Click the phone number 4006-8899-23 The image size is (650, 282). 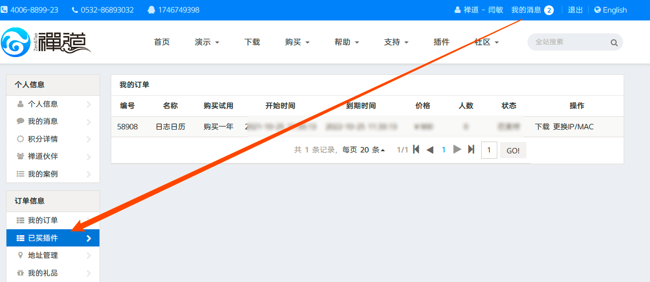coord(34,10)
